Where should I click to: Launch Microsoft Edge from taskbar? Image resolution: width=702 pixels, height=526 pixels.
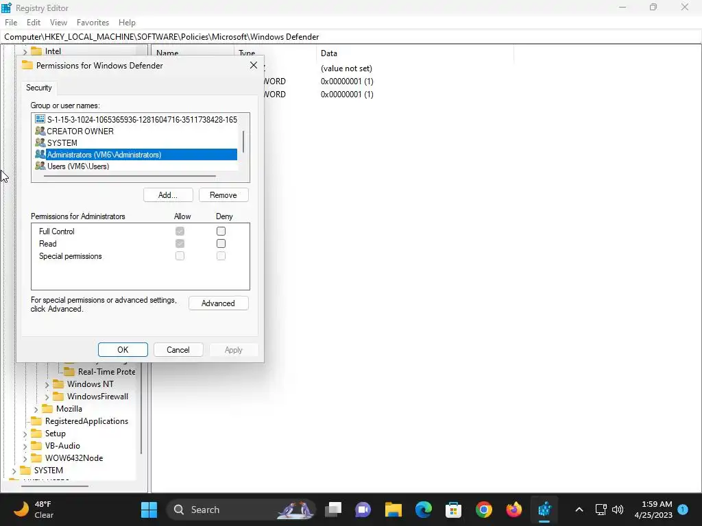point(424,510)
